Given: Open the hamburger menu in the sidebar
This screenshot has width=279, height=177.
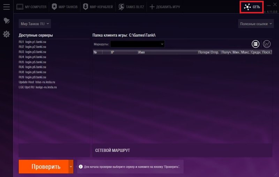Looking at the screenshot, I should click(6, 7).
